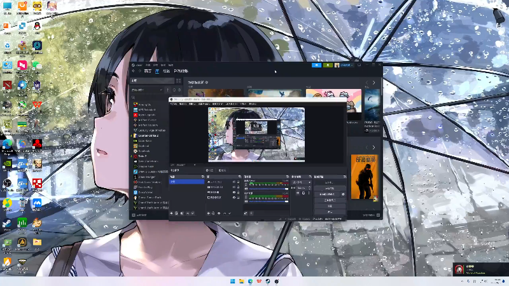Toggle visibility of the first OBS source
Image resolution: width=509 pixels, height=286 pixels.
point(234,182)
